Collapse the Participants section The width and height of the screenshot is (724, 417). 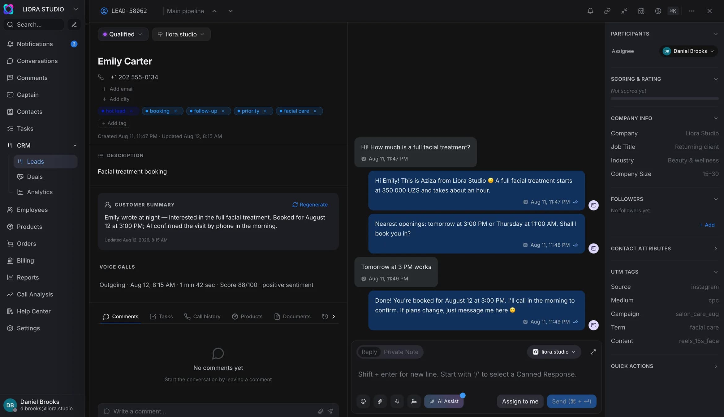click(716, 34)
